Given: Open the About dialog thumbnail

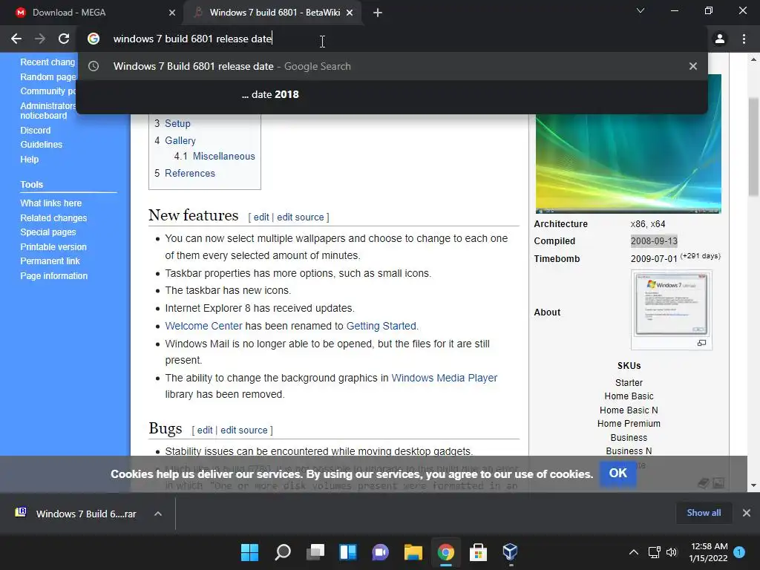Looking at the screenshot, I should (x=671, y=304).
